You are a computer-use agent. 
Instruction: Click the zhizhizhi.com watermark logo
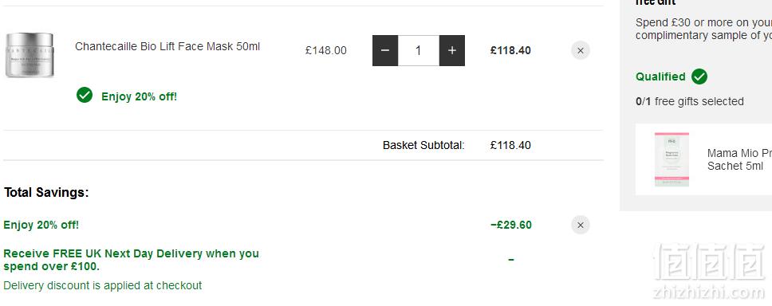pos(709,272)
